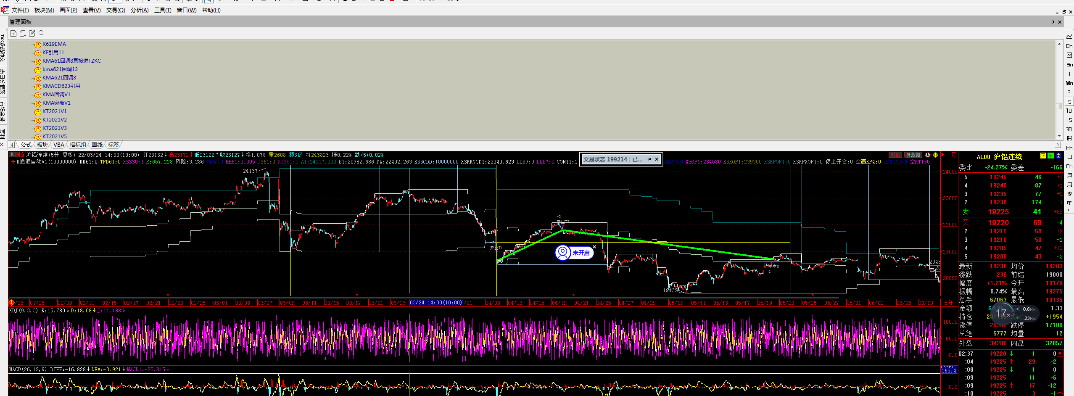Click the yellow diamond alert icon above chart
The height and width of the screenshot is (396, 1074).
[x=935, y=155]
